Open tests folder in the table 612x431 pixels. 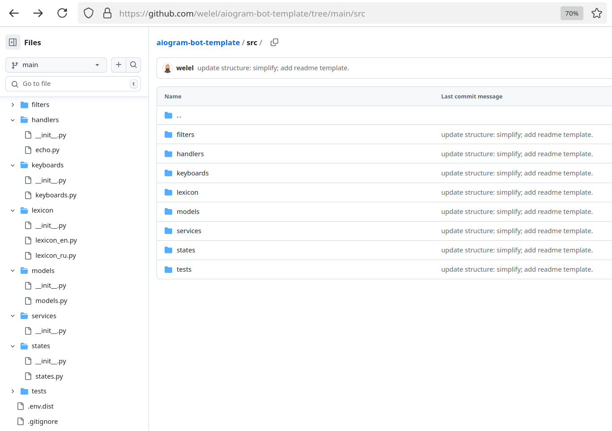(184, 269)
